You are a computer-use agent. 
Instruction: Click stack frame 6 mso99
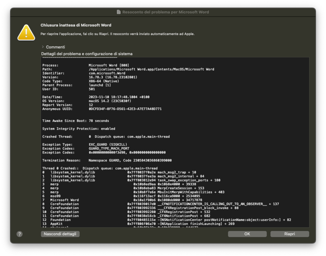click(121, 196)
